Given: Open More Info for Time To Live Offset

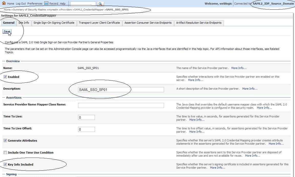Looking at the screenshot, I should click(x=197, y=132).
